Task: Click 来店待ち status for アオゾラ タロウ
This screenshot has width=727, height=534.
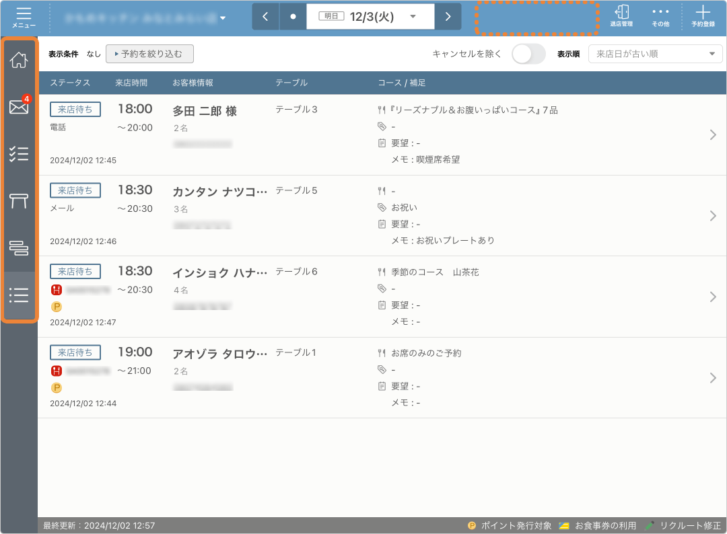Action: click(x=75, y=352)
